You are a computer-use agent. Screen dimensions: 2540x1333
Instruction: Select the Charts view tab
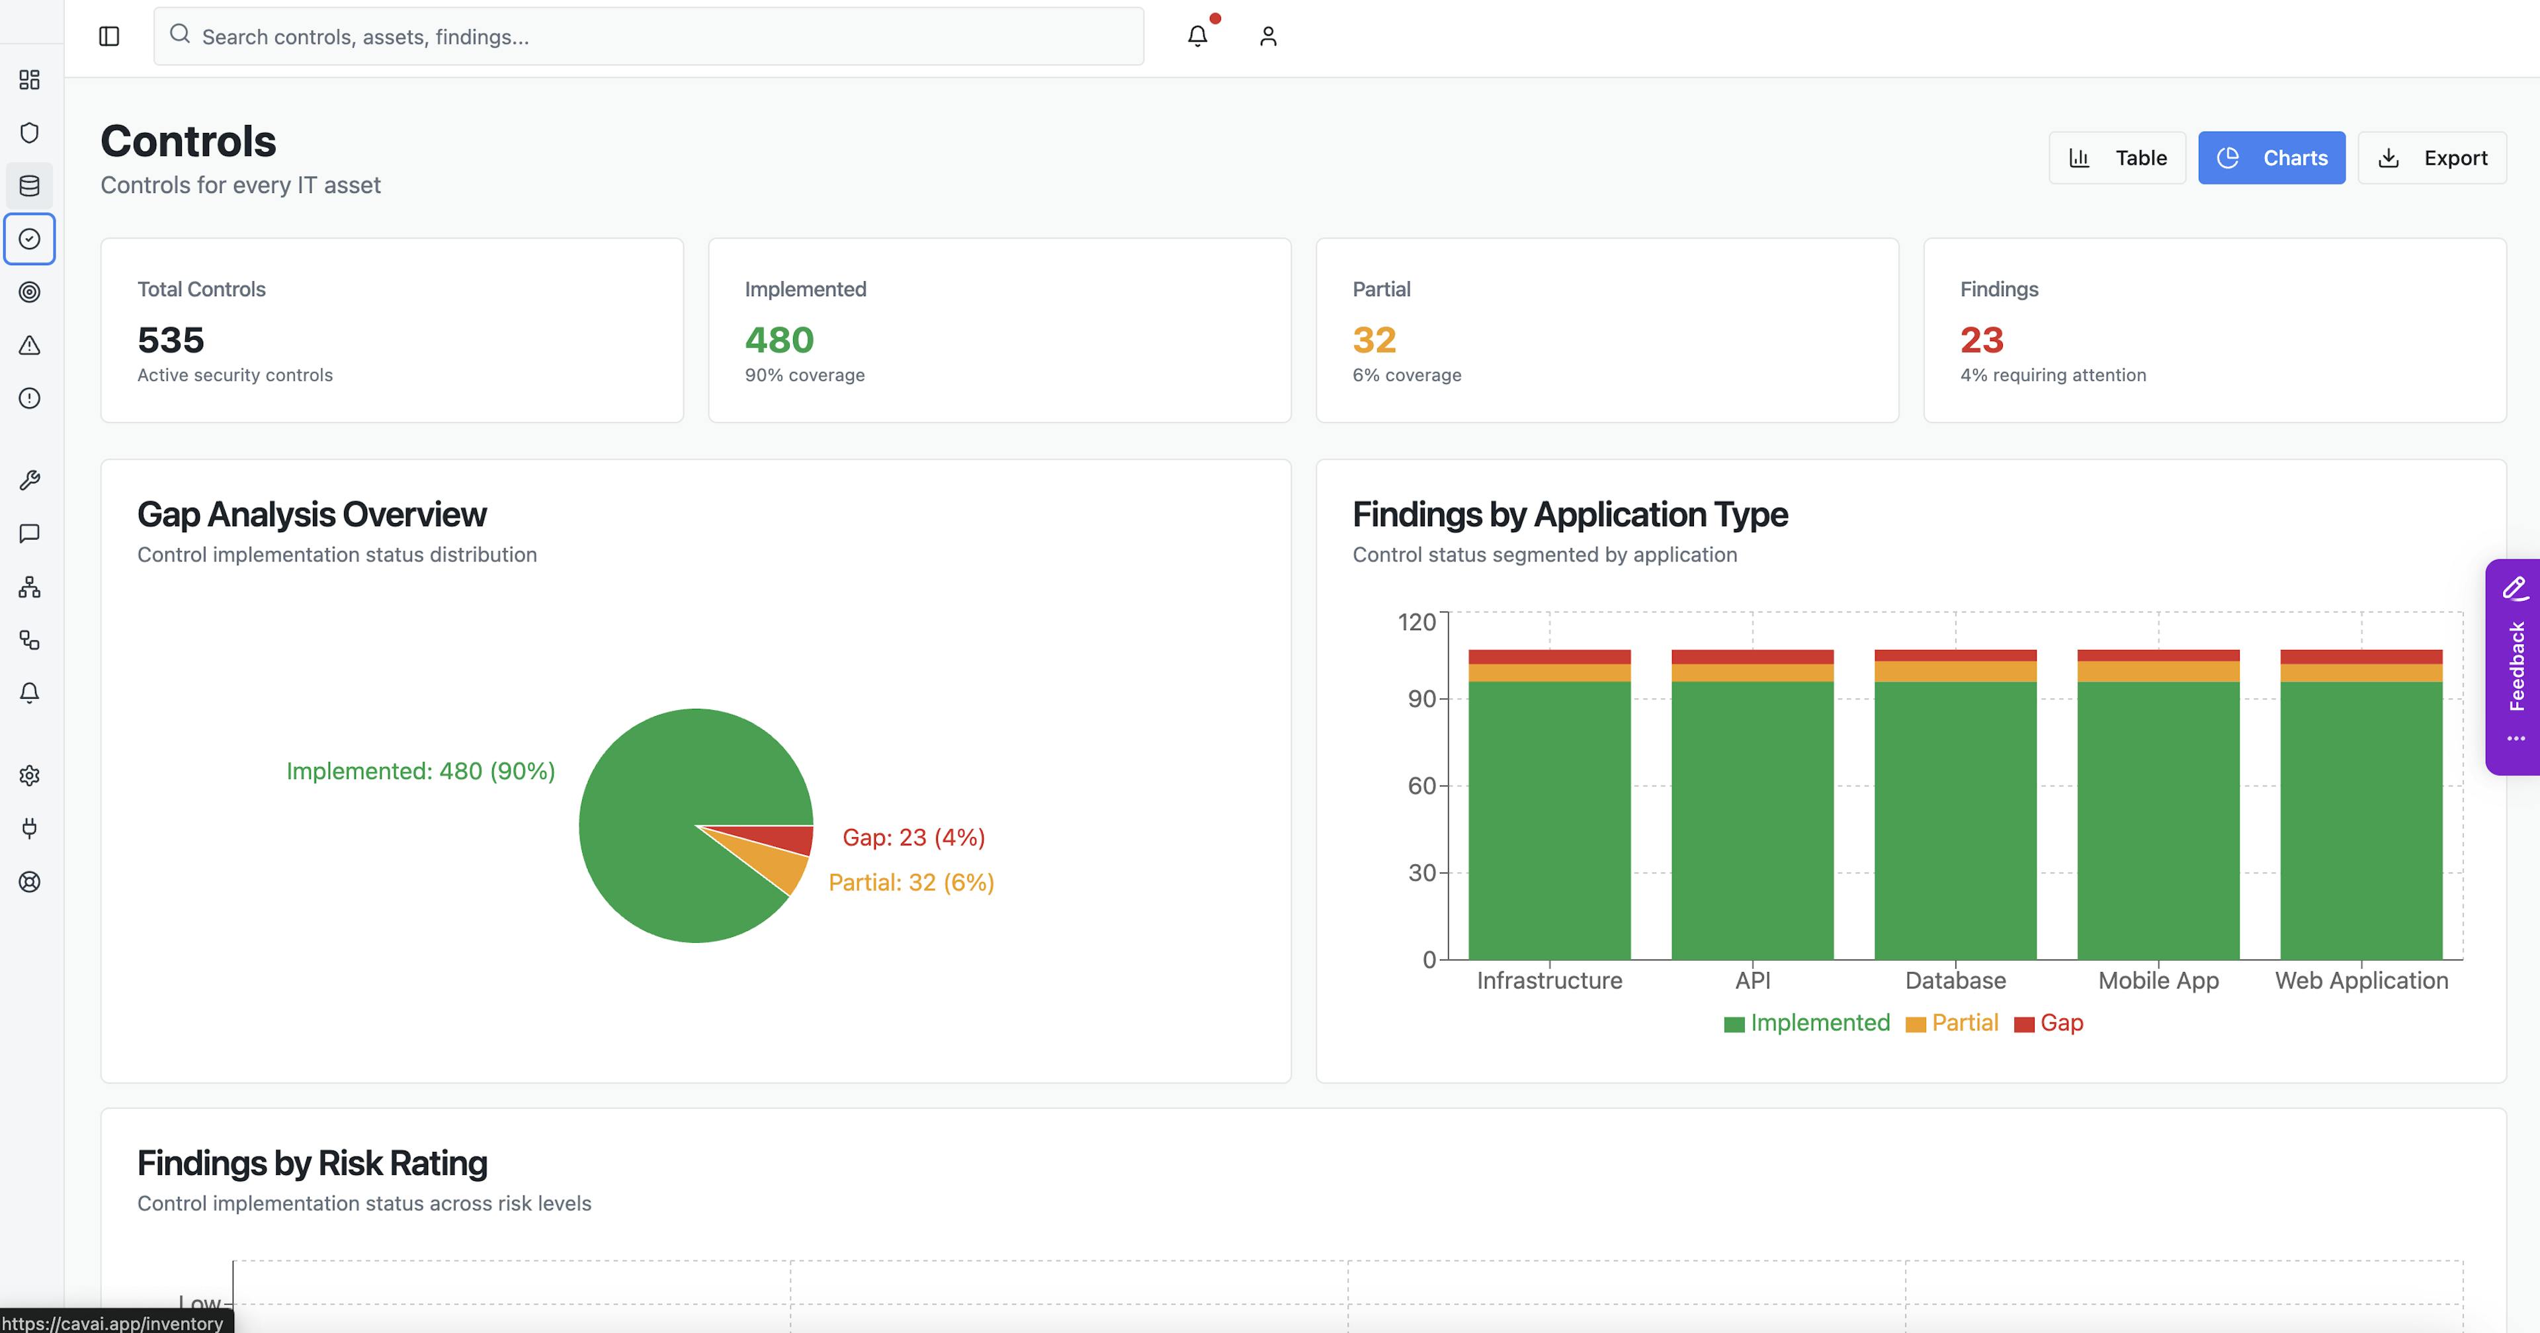pos(2271,158)
